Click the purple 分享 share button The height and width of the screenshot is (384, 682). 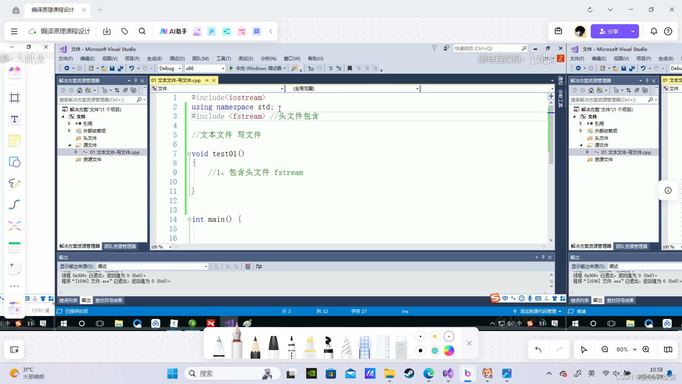point(608,31)
